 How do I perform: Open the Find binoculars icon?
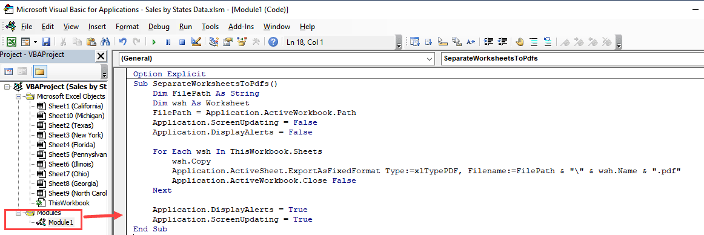pos(105,42)
